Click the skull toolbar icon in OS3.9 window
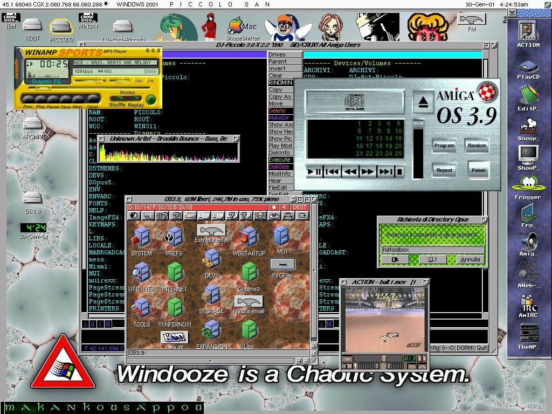 tap(260, 216)
